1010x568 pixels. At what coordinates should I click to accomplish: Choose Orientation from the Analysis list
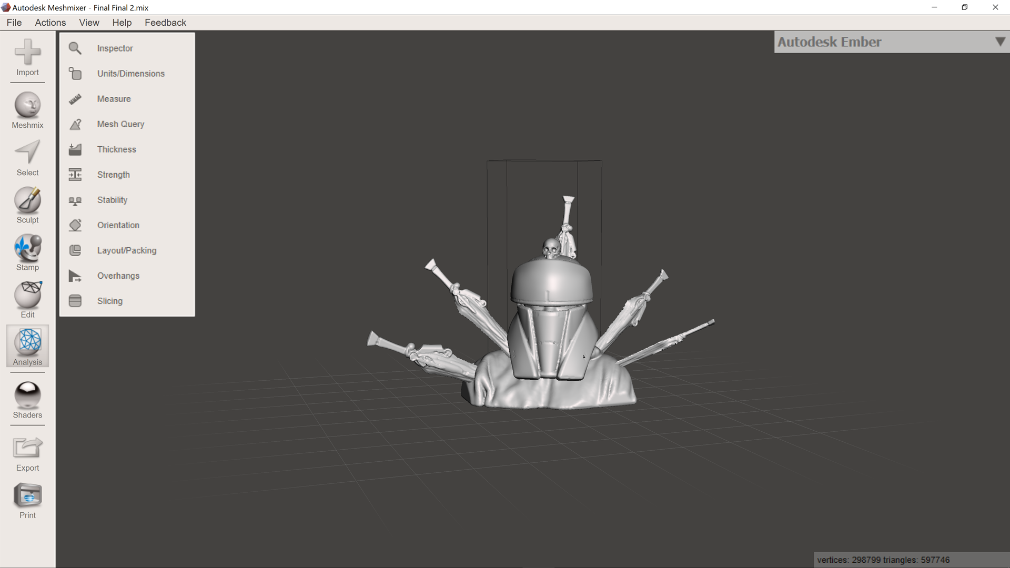118,225
